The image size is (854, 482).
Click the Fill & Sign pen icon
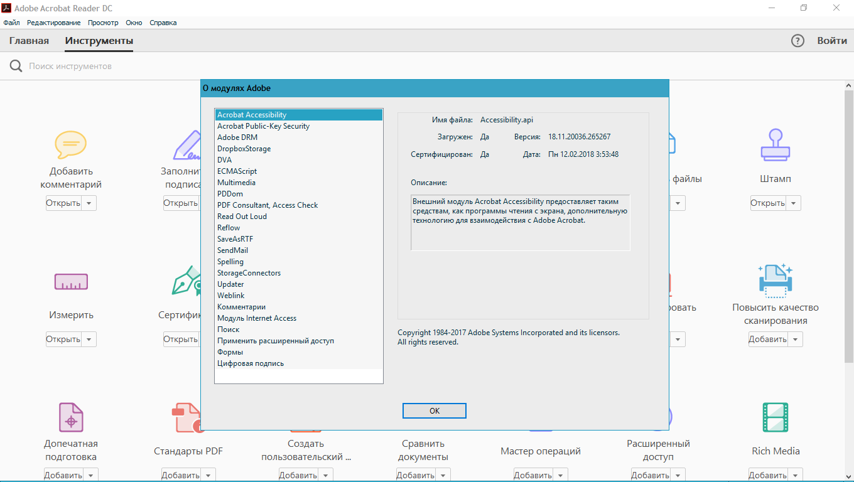pyautogui.click(x=187, y=146)
